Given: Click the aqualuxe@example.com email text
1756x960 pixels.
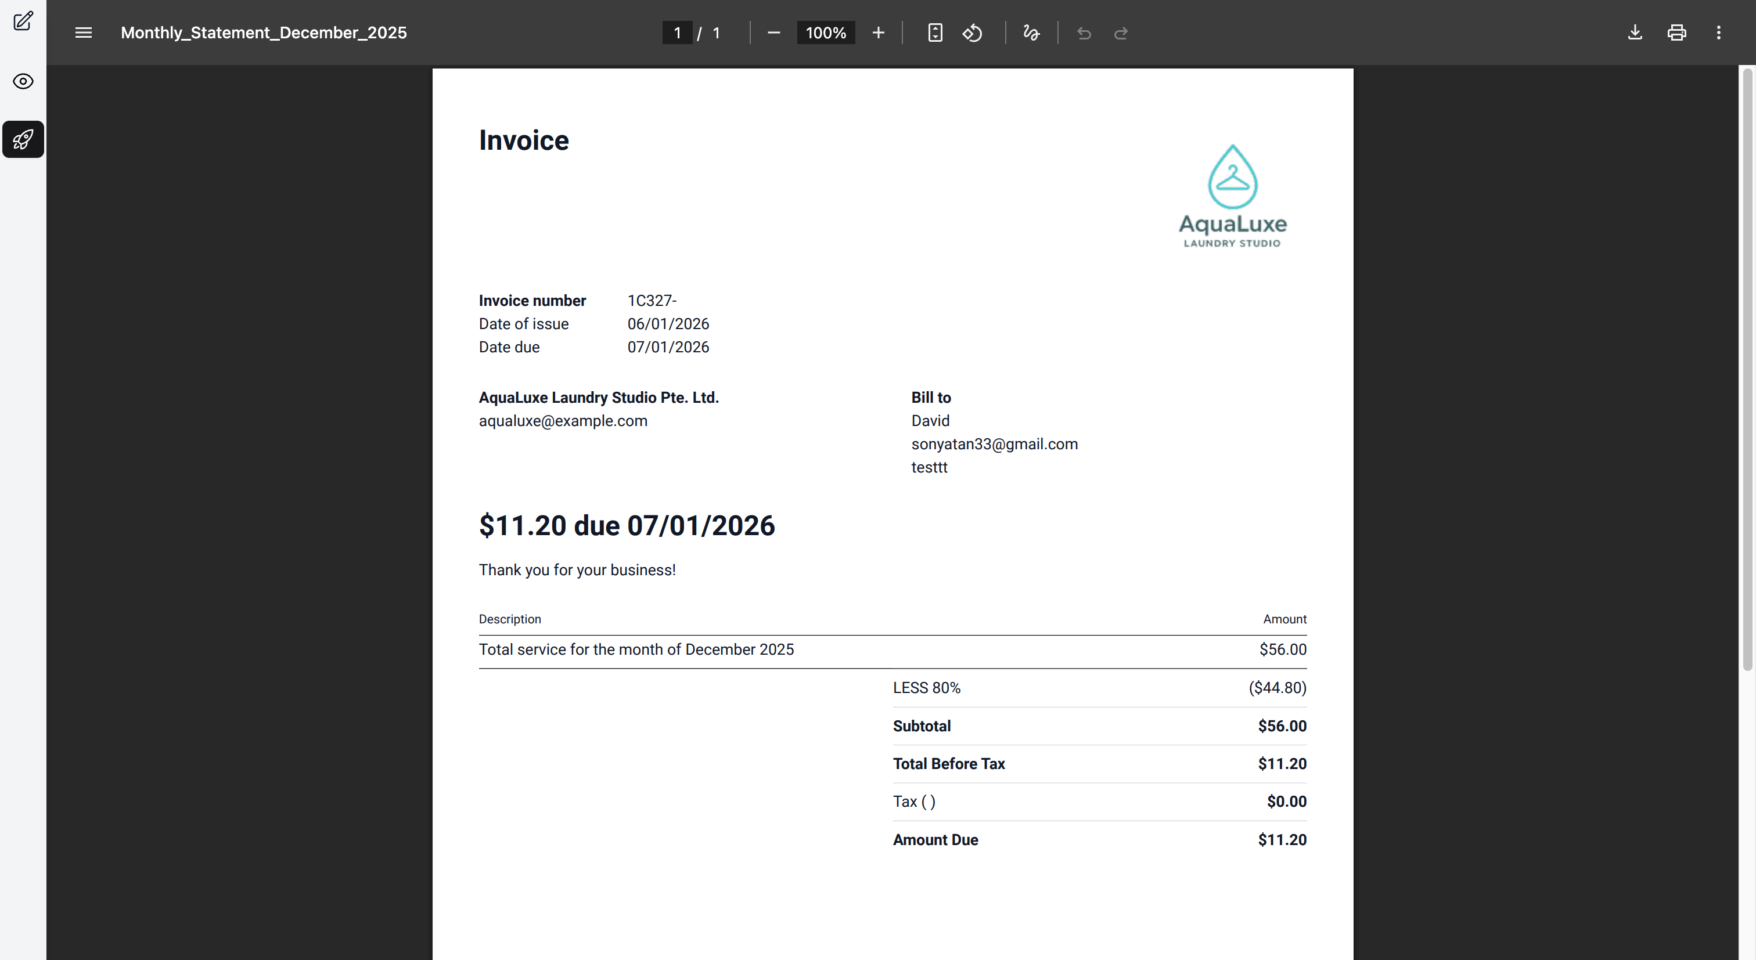Looking at the screenshot, I should point(562,421).
